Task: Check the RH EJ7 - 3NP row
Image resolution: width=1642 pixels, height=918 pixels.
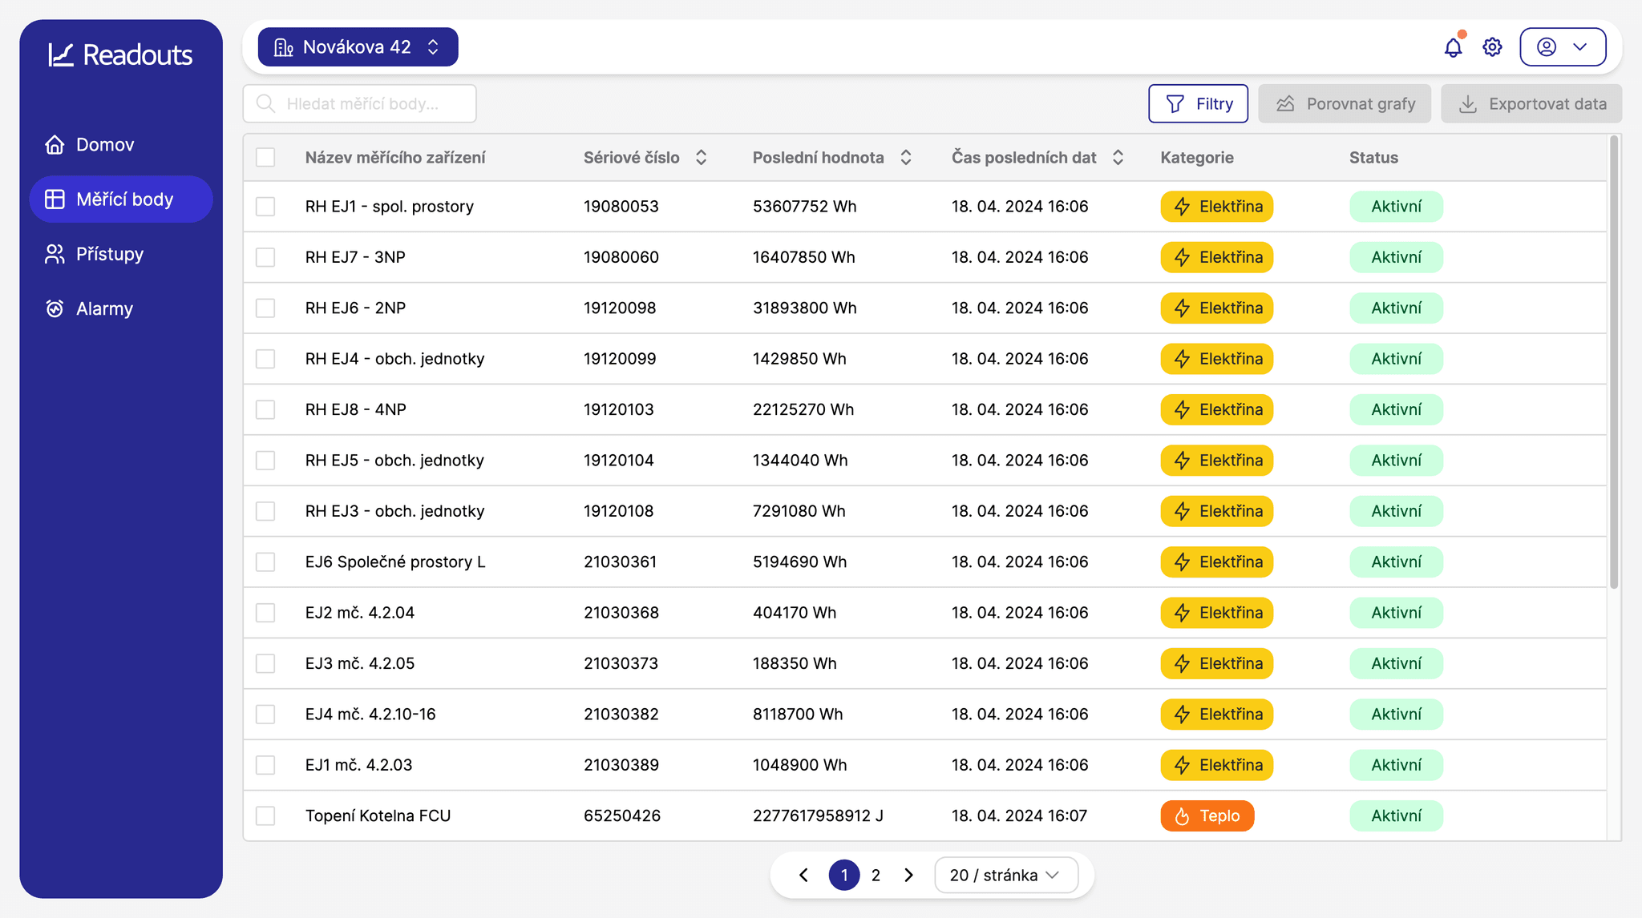Action: coord(265,257)
